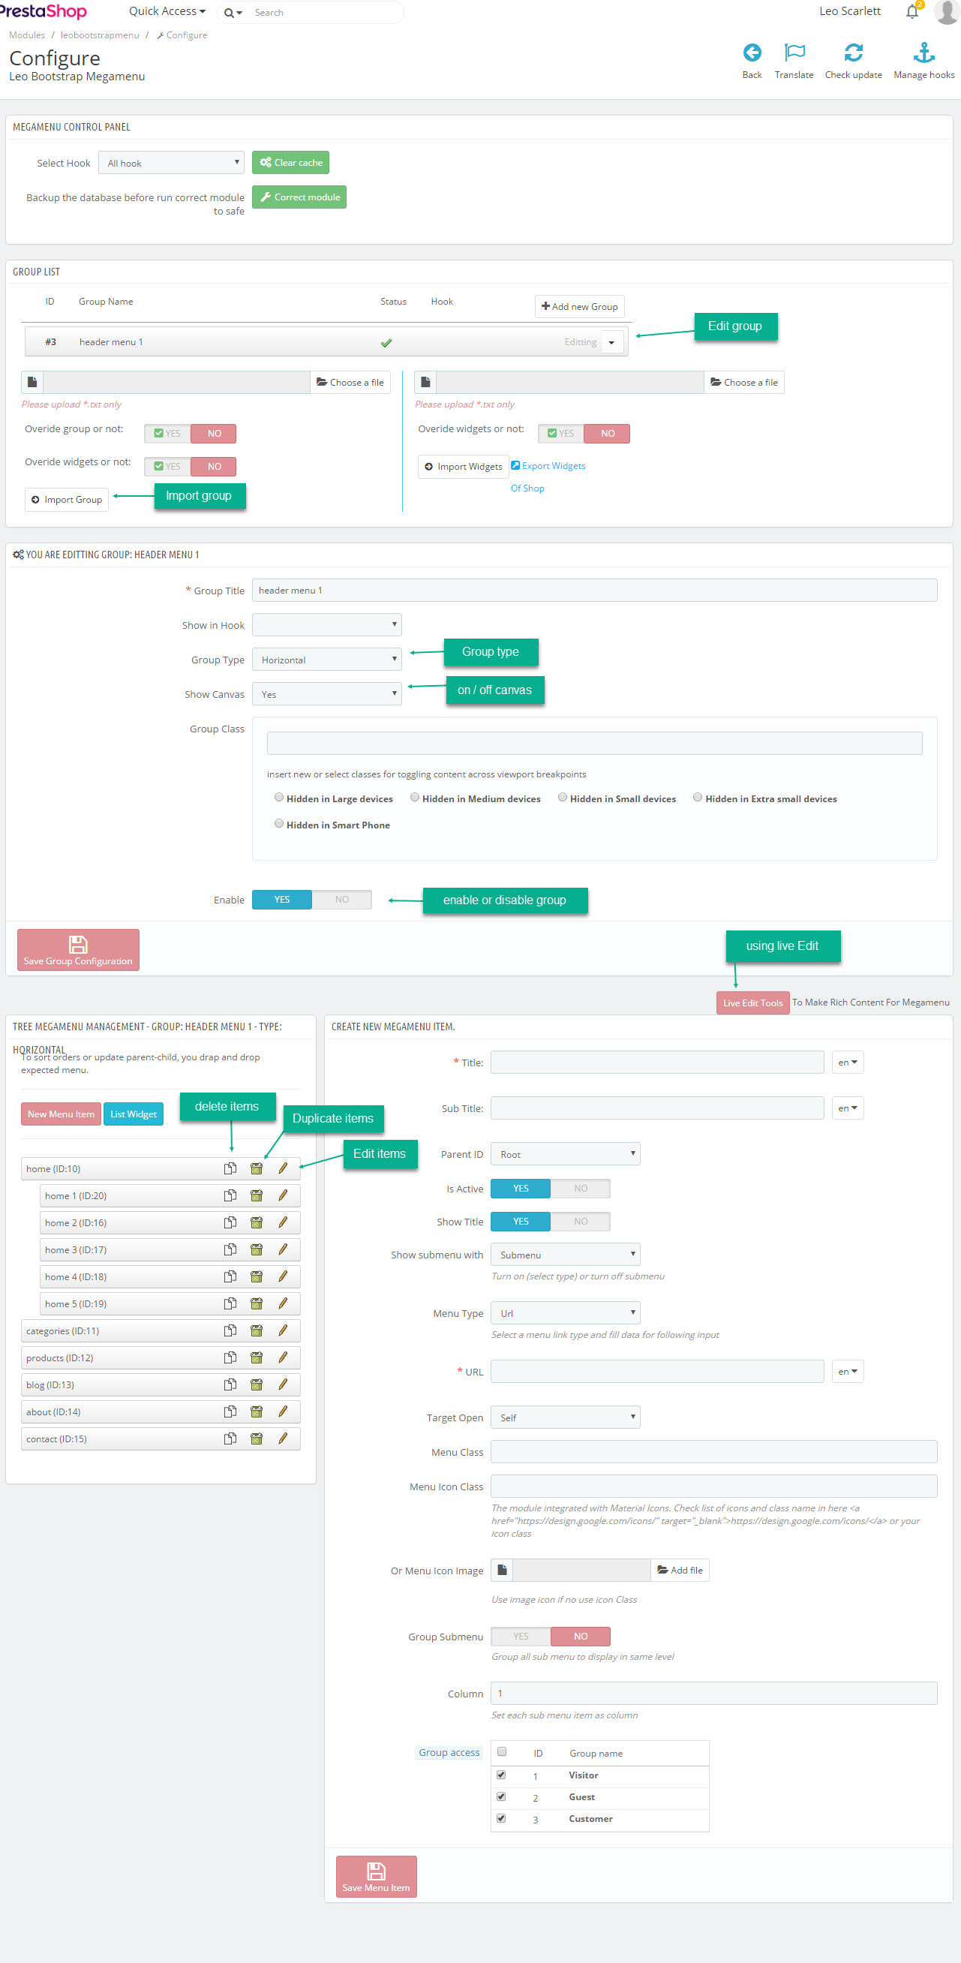Open the Quick Access menu
961x1963 pixels.
pyautogui.click(x=167, y=11)
